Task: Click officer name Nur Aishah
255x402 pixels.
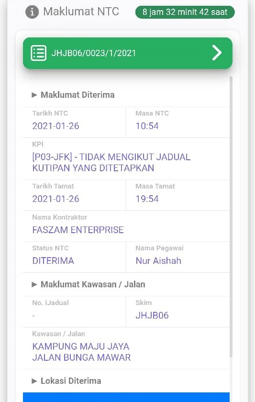Action: point(158,261)
